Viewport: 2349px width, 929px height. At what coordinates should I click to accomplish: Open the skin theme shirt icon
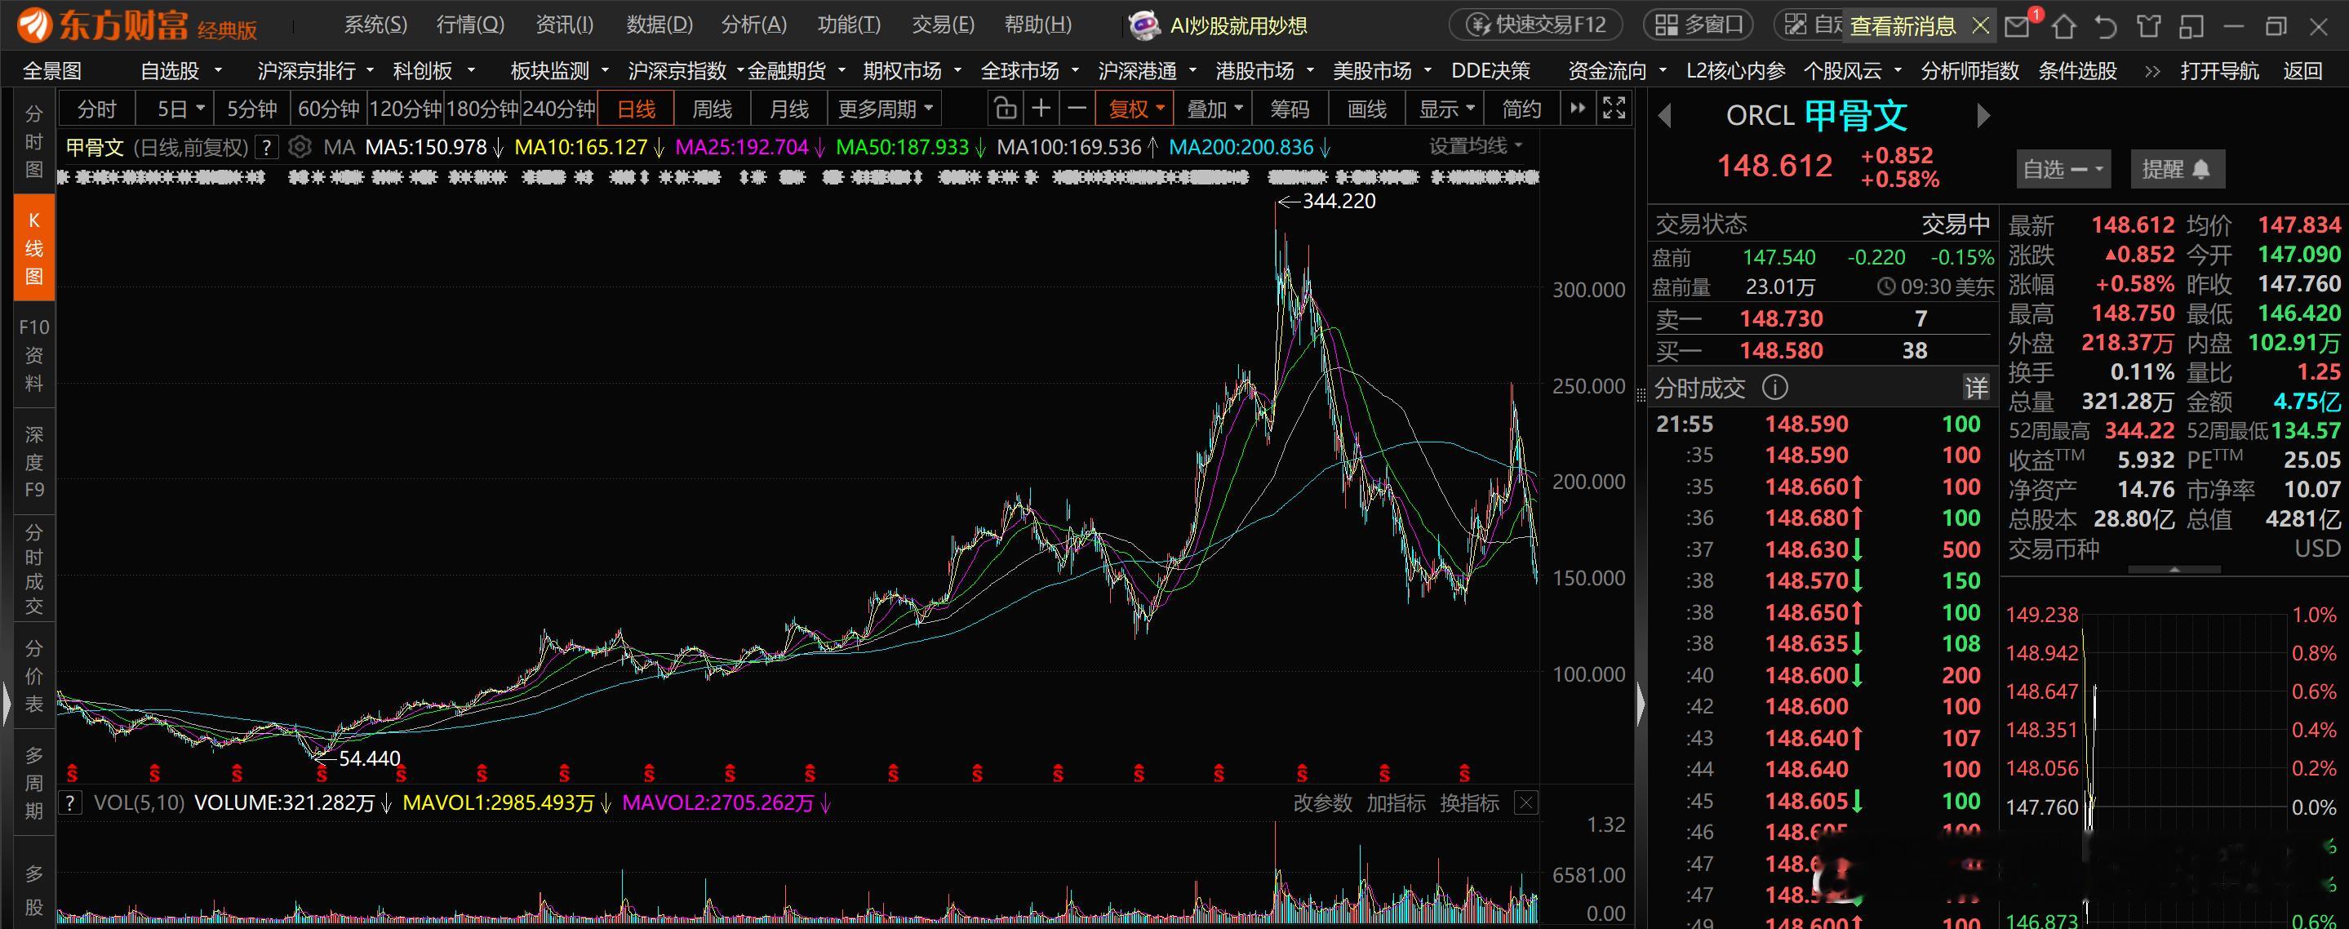click(x=2148, y=26)
